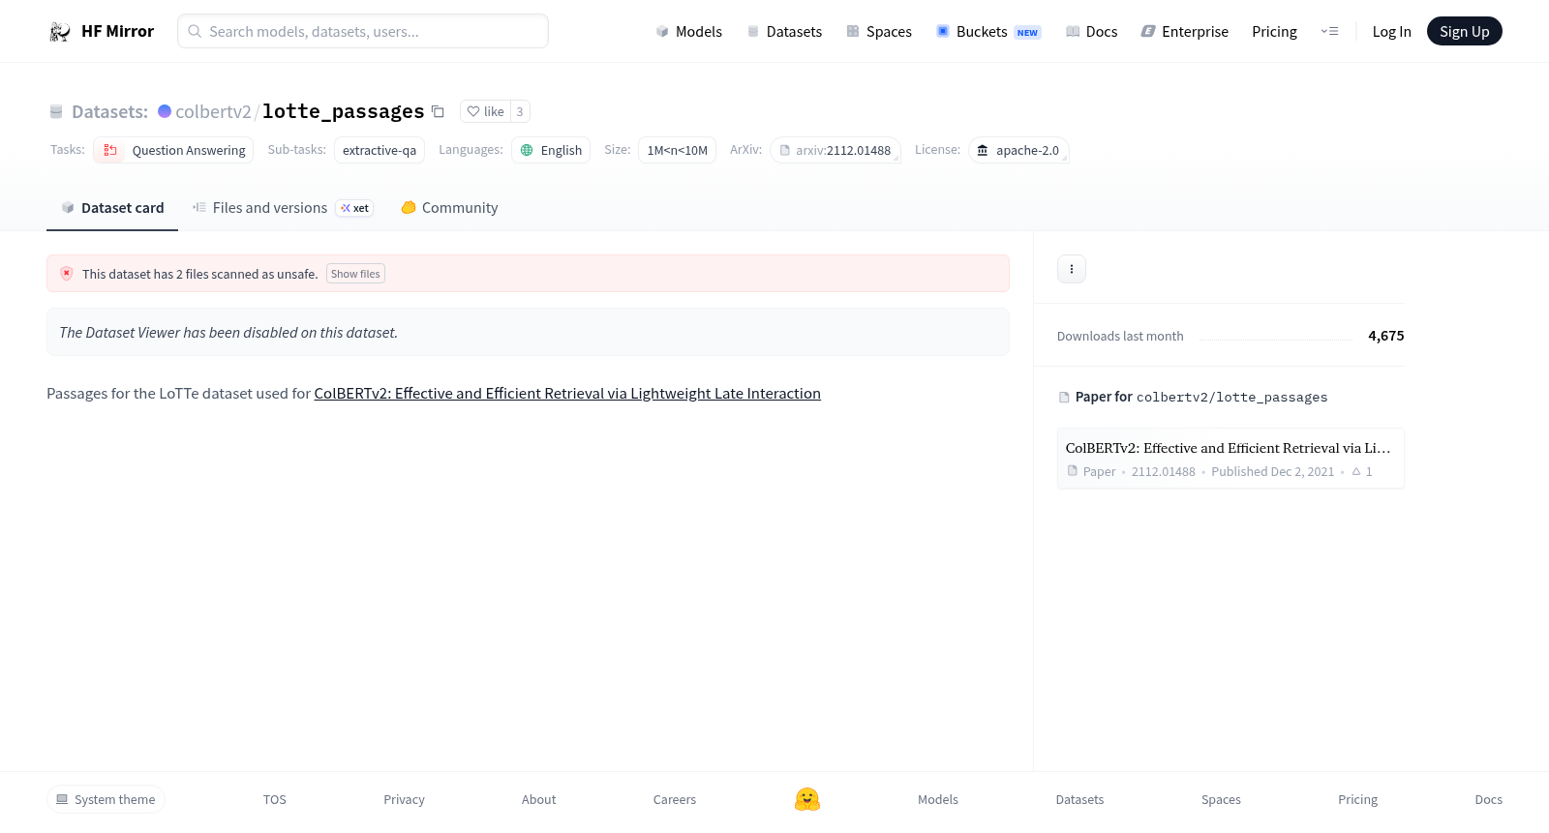Open the About footer link
This screenshot has height=833, width=1549.
pos(538,800)
